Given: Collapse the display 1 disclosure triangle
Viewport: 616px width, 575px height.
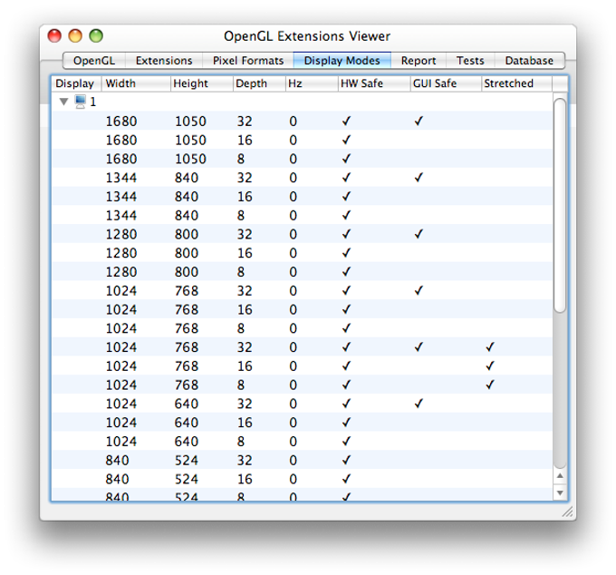Looking at the screenshot, I should (x=63, y=102).
